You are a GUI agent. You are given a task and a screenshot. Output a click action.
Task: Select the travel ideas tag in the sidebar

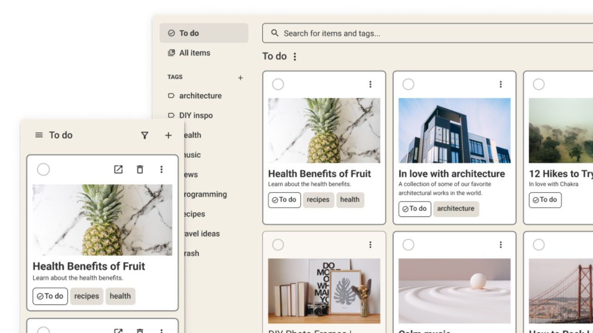[202, 234]
